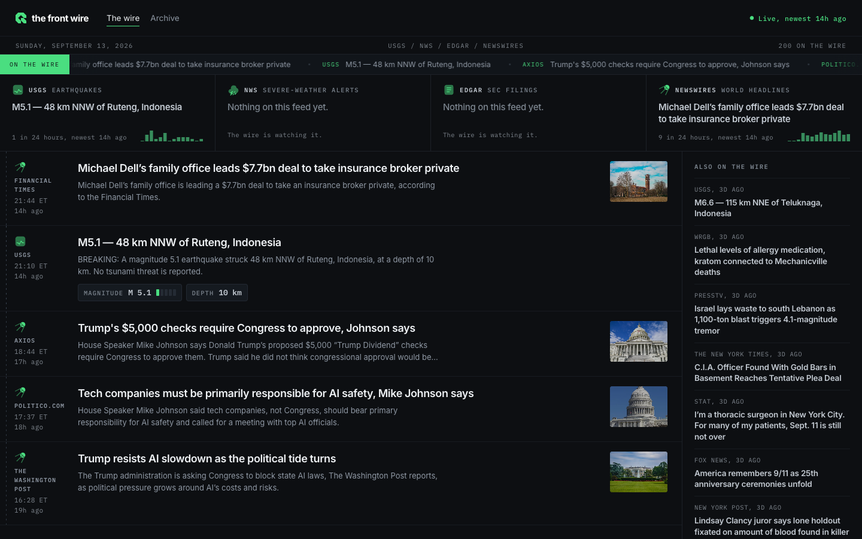Screen dimensions: 862x539
Task: Click the 200 ON THE WIRE count
Action: 812,46
